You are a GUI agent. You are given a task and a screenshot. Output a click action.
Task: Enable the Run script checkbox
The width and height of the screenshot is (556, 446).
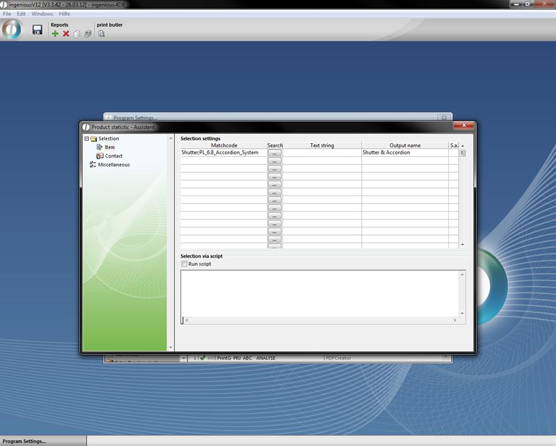click(x=184, y=264)
